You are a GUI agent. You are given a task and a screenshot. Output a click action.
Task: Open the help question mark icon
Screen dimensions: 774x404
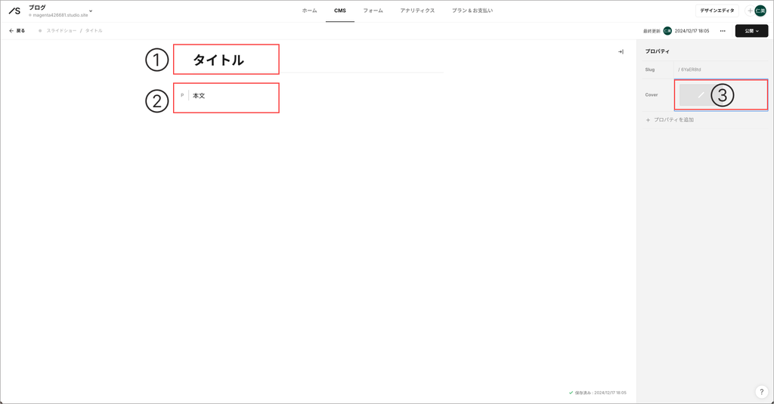pyautogui.click(x=762, y=392)
